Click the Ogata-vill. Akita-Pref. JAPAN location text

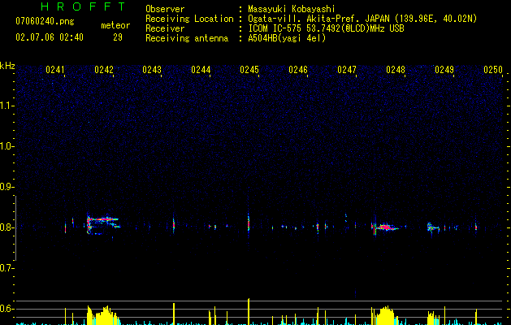(362, 19)
